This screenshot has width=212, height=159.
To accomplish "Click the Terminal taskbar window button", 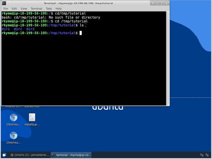I will (x=71, y=155).
